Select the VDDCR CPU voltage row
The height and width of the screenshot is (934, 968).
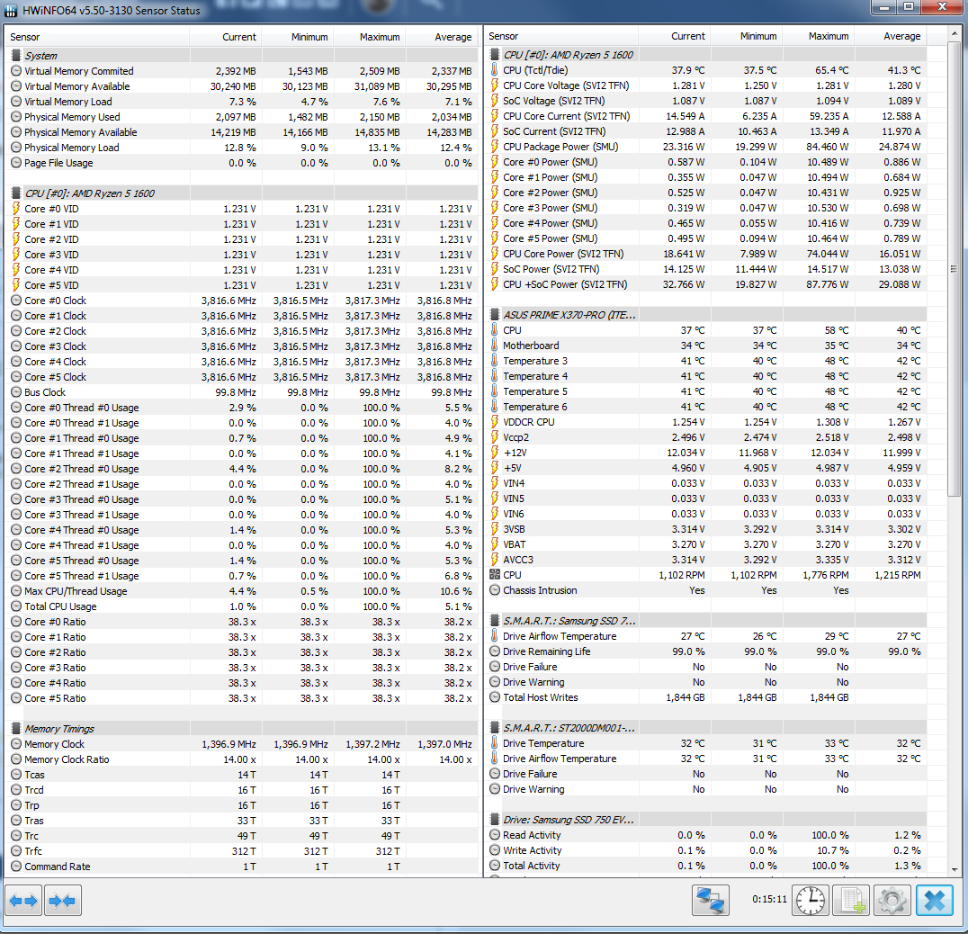705,422
